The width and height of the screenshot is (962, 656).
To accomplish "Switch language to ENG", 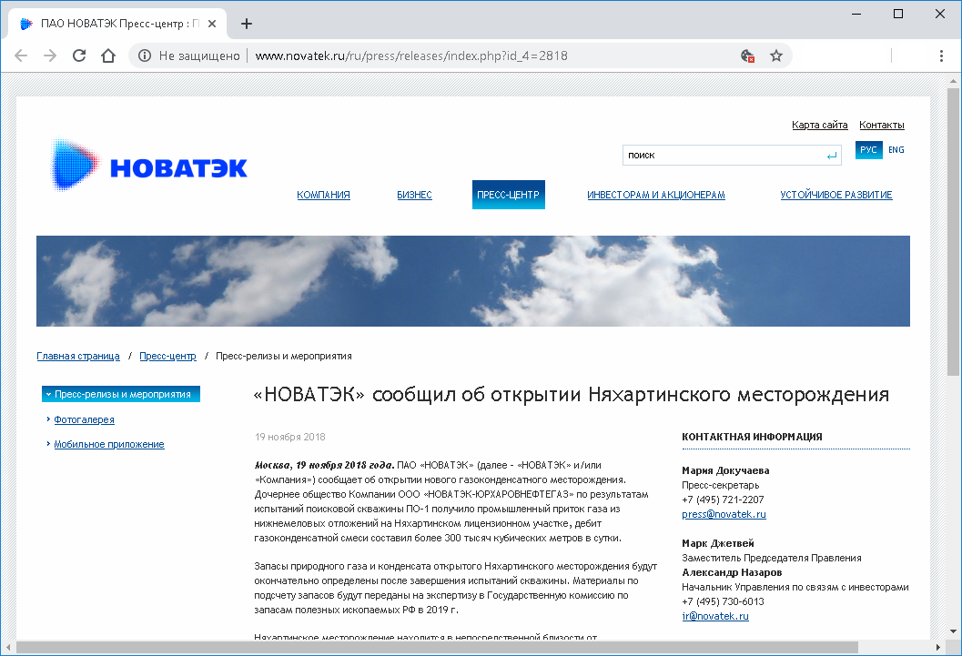I will pyautogui.click(x=896, y=149).
